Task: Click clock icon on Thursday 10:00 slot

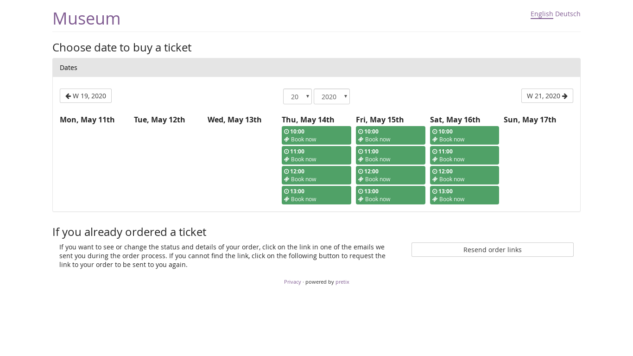Action: [x=286, y=132]
